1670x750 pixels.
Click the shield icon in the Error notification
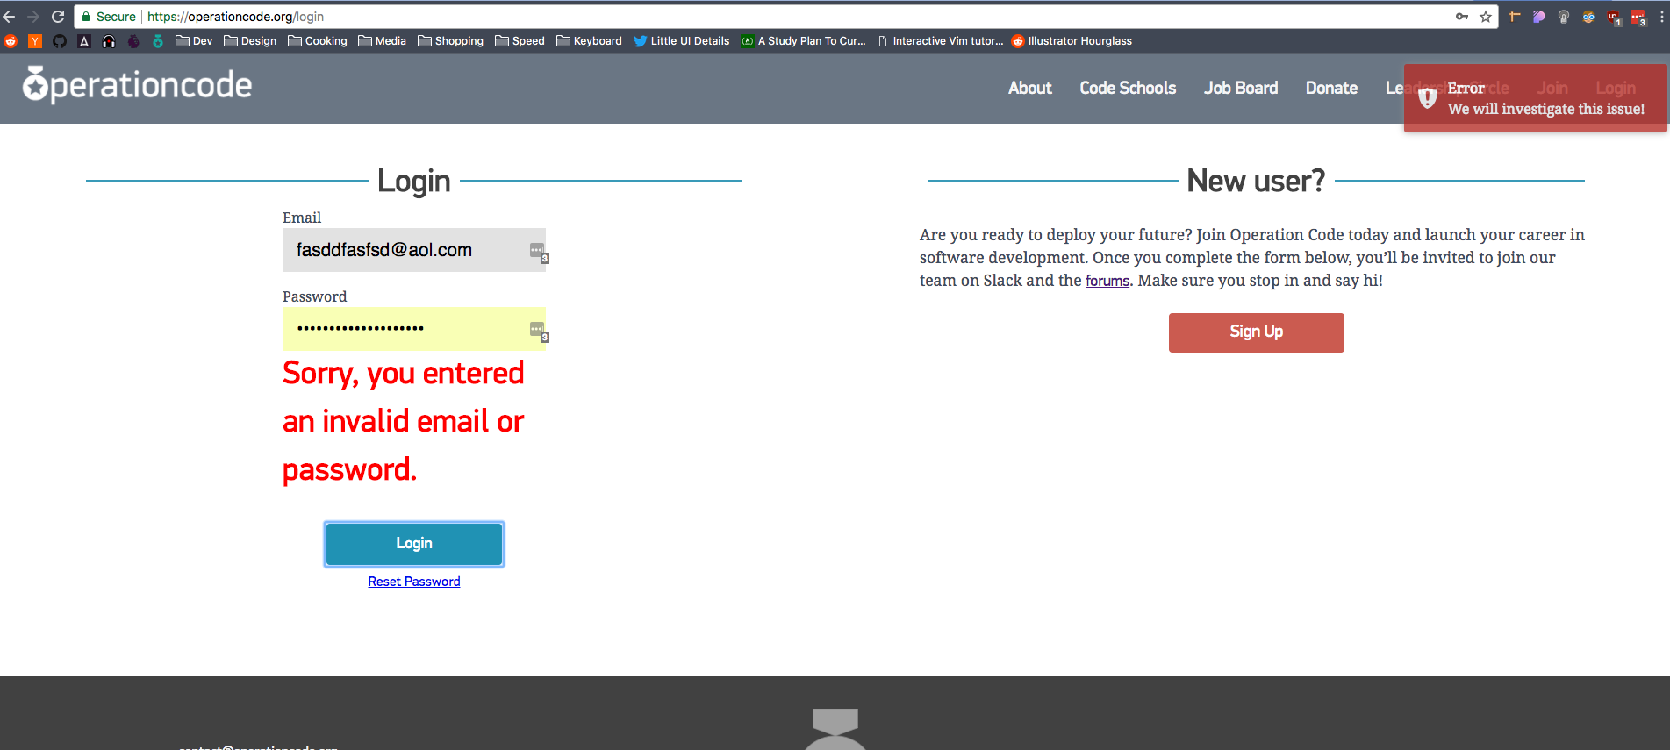pos(1428,98)
